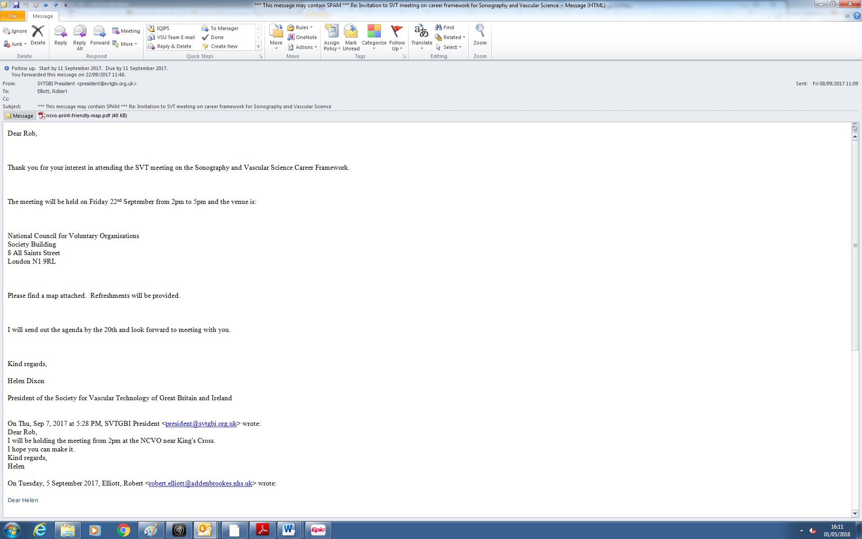Click the message scrollbar down arrow
862x539 pixels.
point(855,513)
